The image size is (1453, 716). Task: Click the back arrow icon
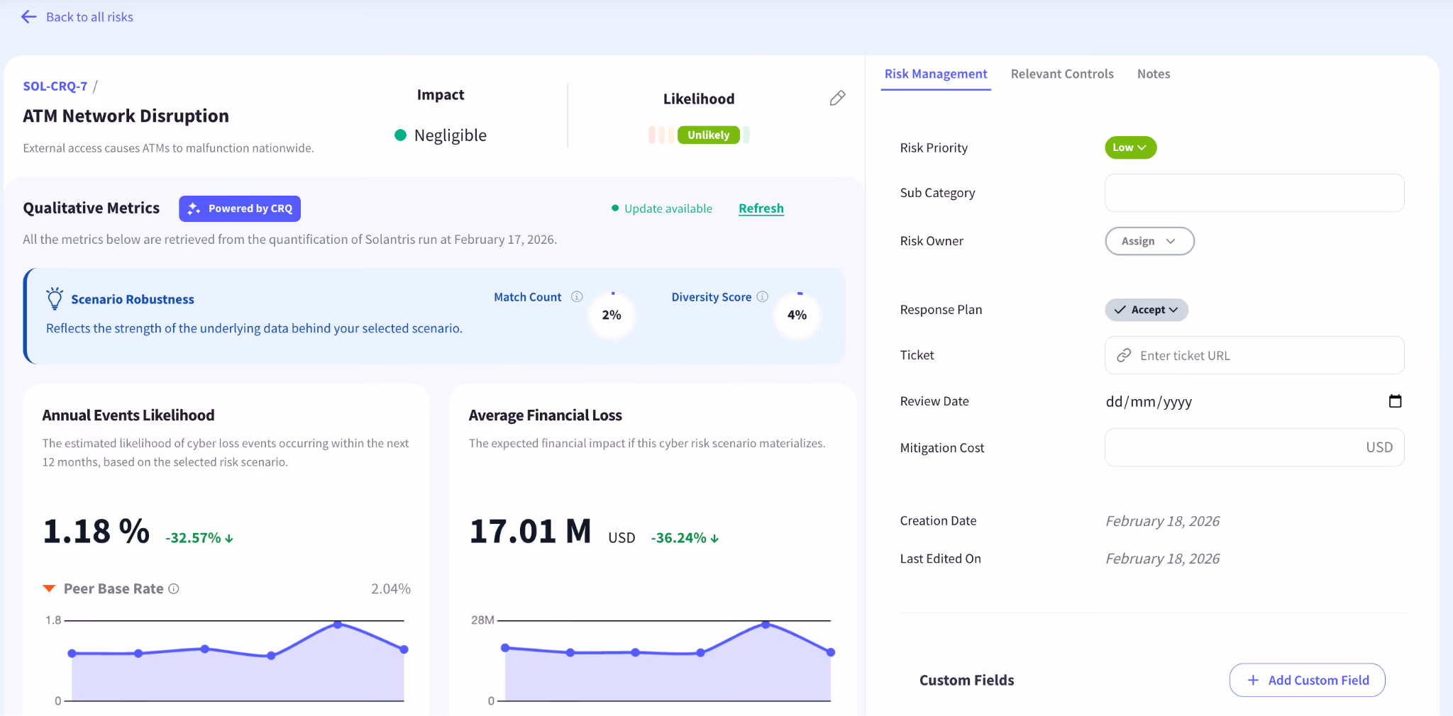pyautogui.click(x=28, y=16)
